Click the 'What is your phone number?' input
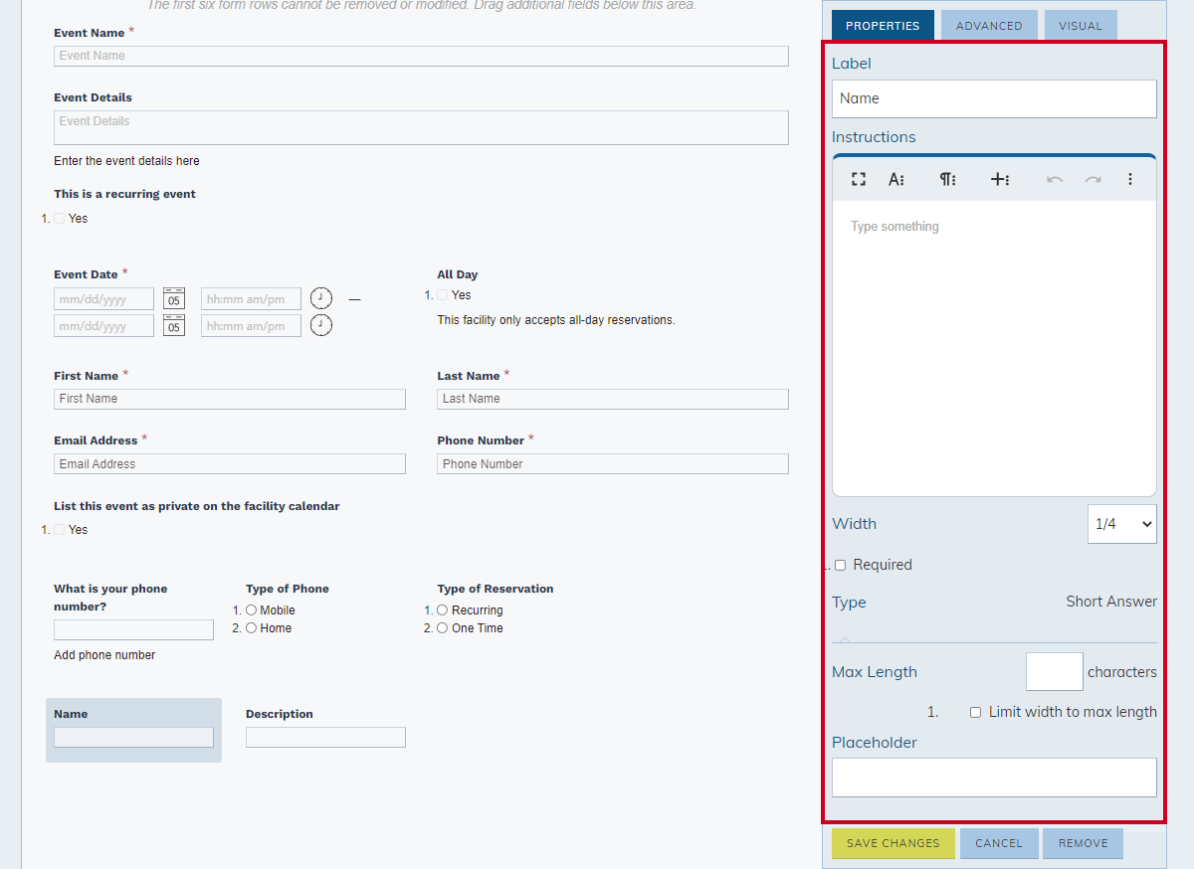The height and width of the screenshot is (869, 1194). coord(133,629)
